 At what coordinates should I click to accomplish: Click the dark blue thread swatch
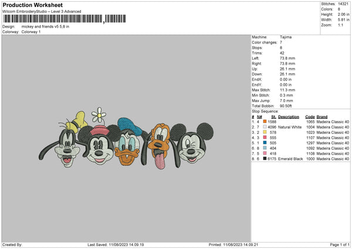pos(265,142)
